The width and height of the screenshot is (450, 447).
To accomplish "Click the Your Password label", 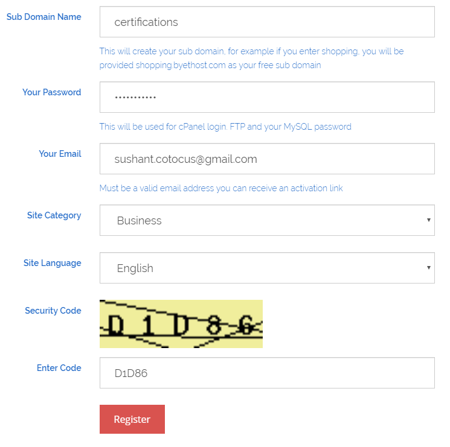I will tap(52, 92).
